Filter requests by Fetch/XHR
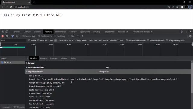The image size is (193, 109). tap(63, 40)
